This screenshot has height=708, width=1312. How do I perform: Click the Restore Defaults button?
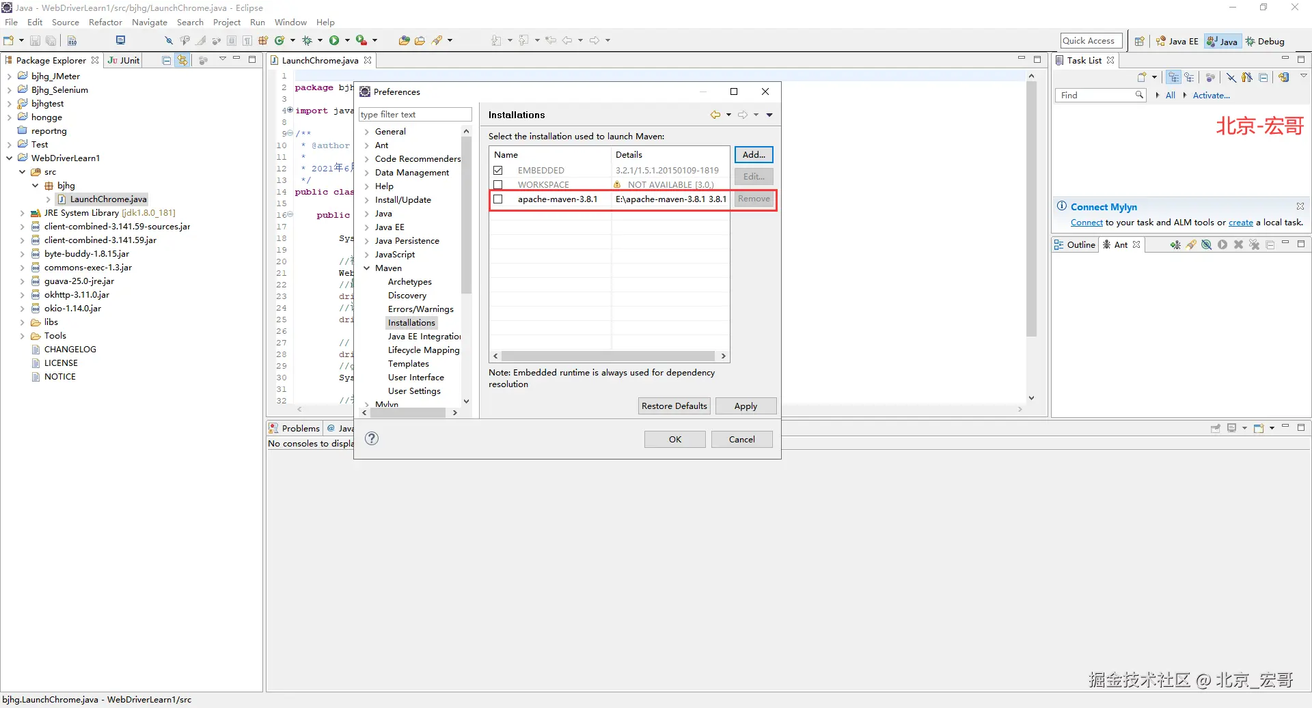[x=674, y=406]
